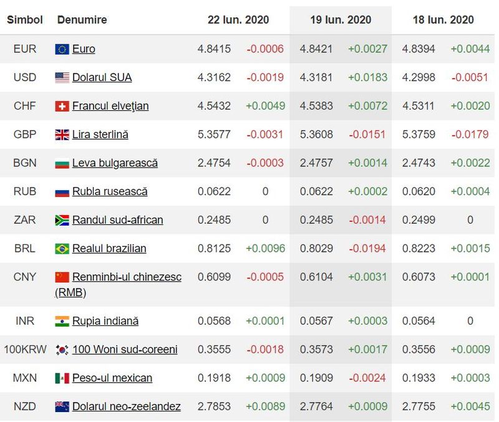Screen dimensions: 499x422
Task: Open the Francul elvețian link
Action: pos(110,106)
